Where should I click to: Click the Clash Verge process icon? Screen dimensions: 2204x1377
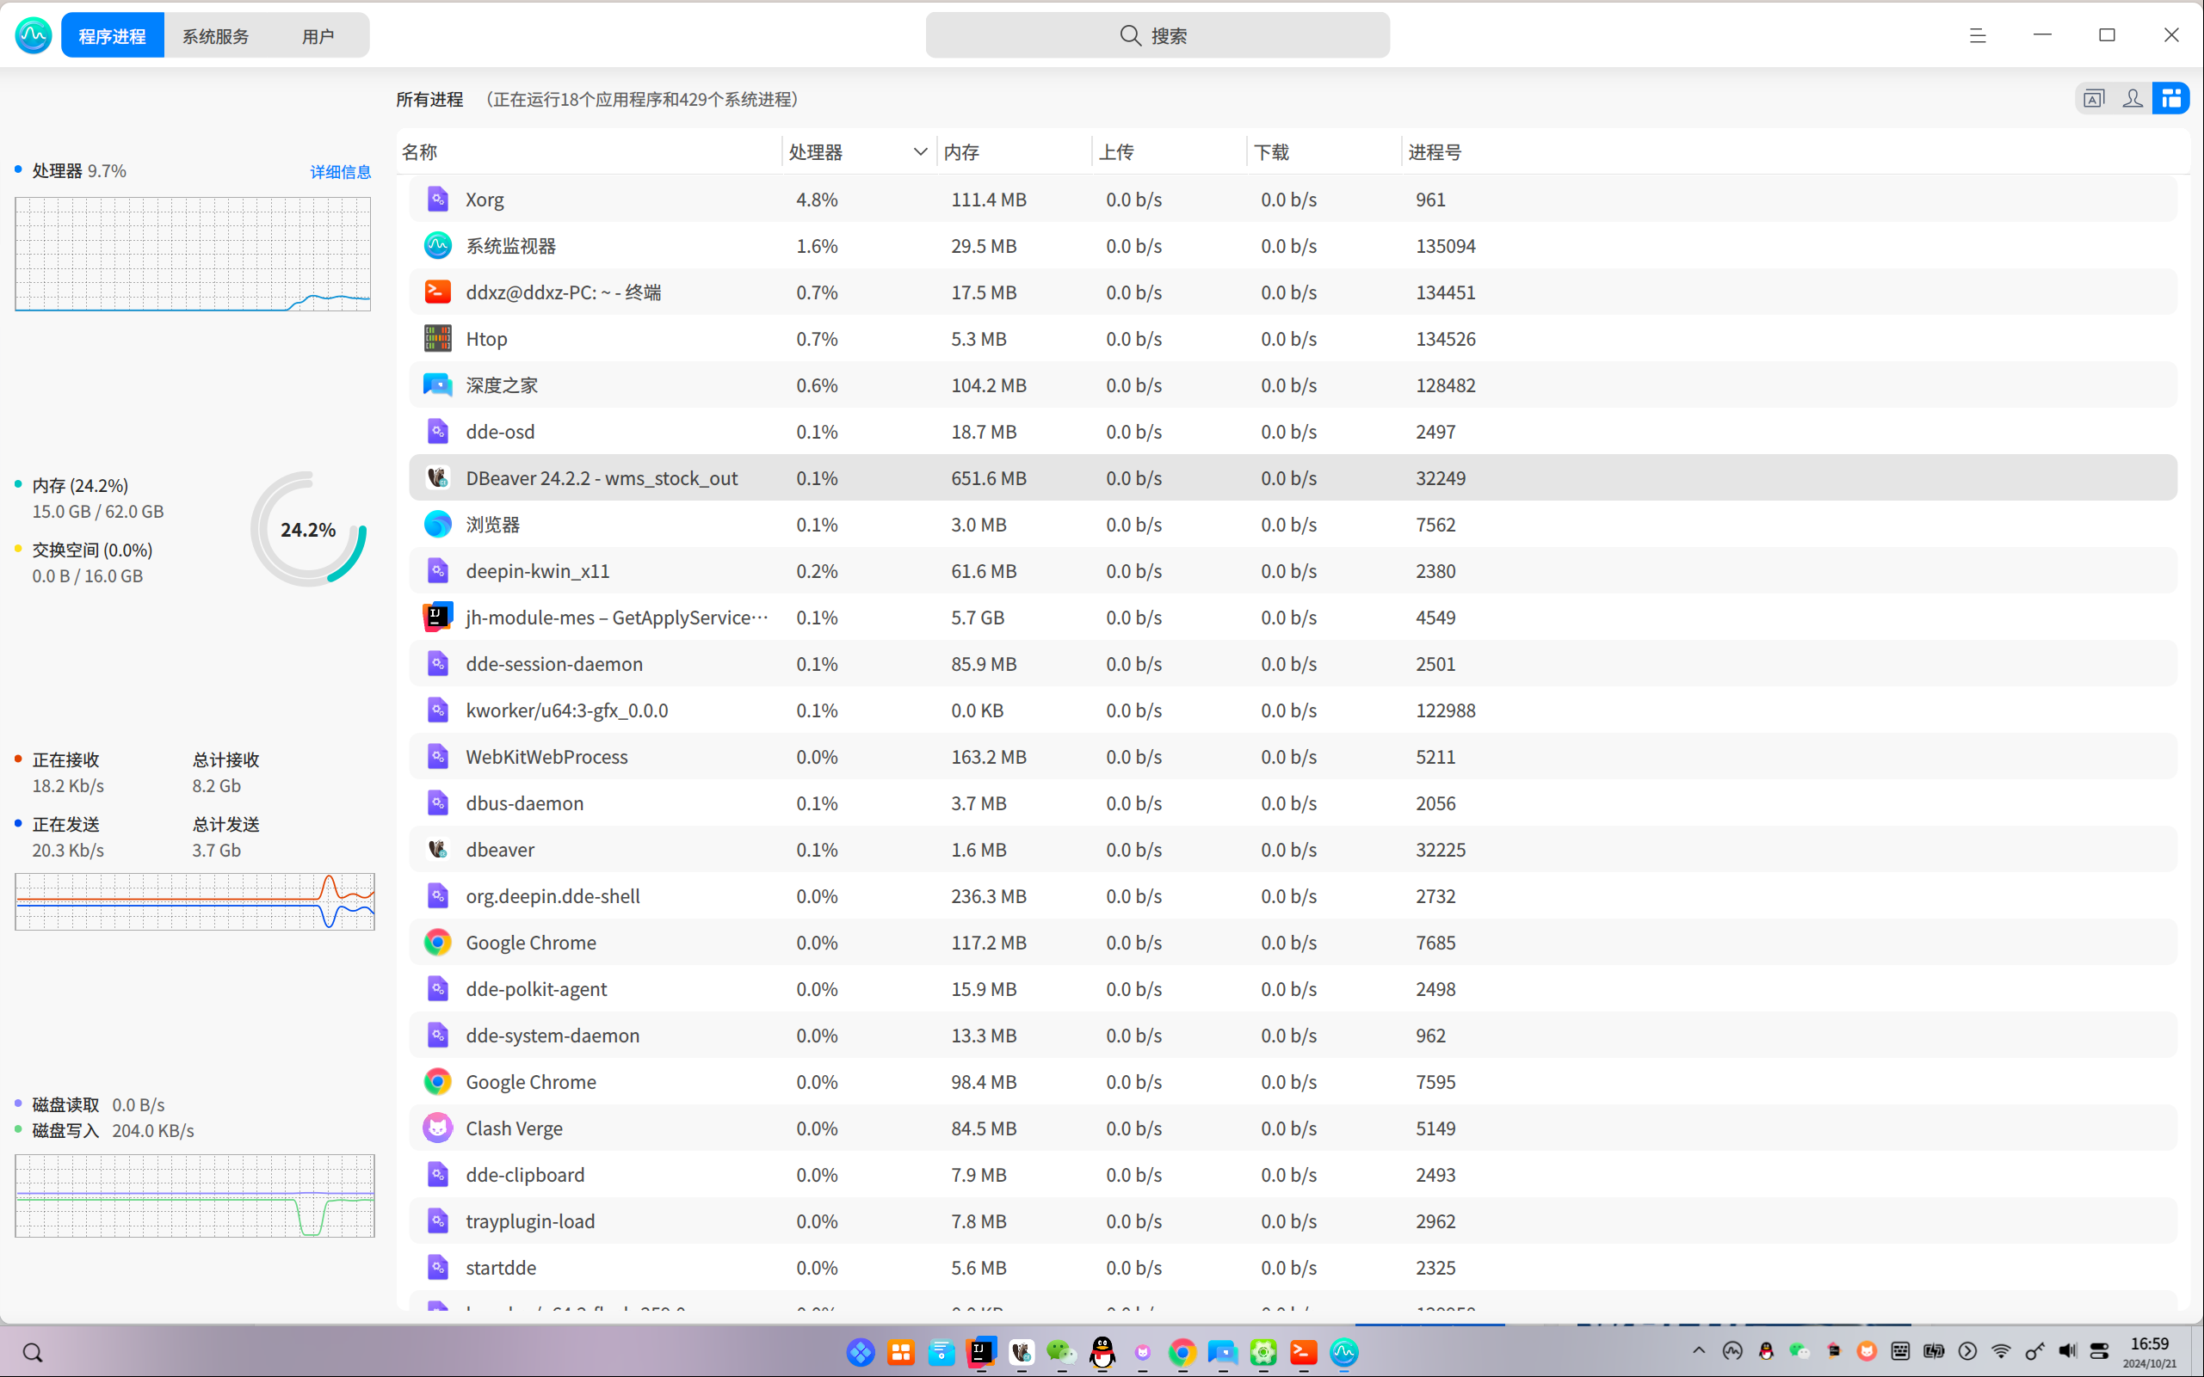pyautogui.click(x=437, y=1128)
